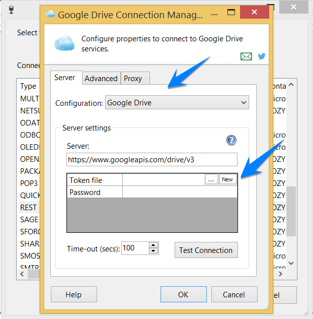Click the green email envelope icon
Screen dimensions: 313x319
pyautogui.click(x=246, y=56)
